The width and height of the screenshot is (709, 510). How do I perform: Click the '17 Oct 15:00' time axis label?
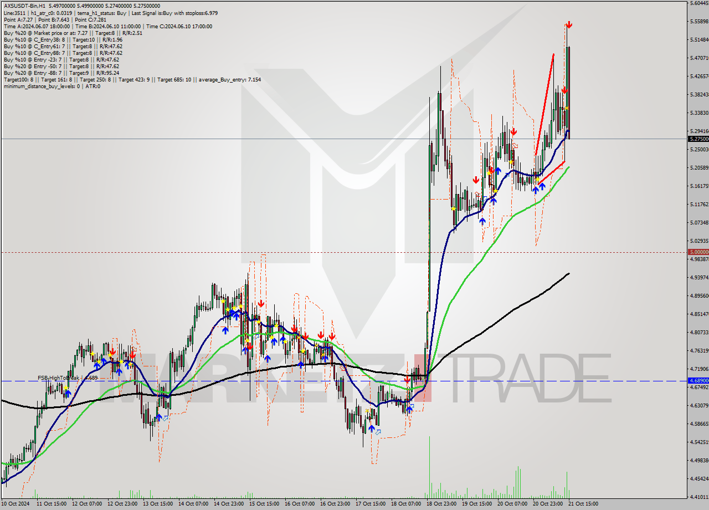tap(371, 504)
